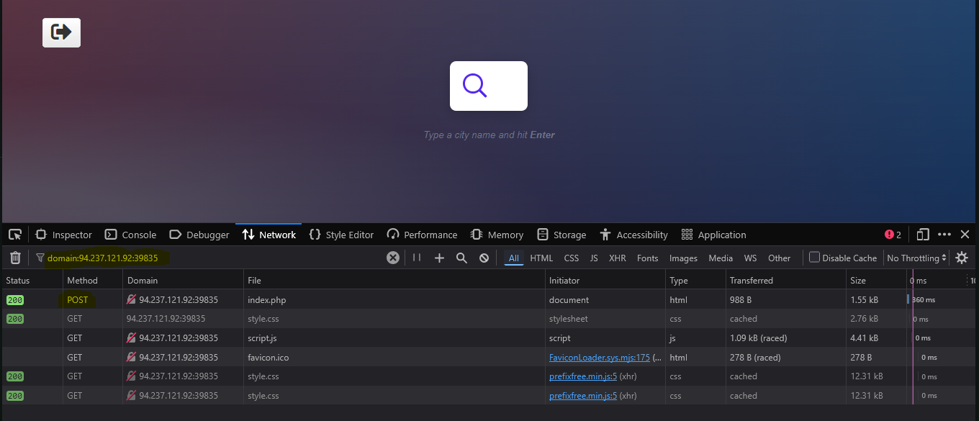The image size is (979, 421).
Task: Select the element picker tool
Action: (x=14, y=234)
